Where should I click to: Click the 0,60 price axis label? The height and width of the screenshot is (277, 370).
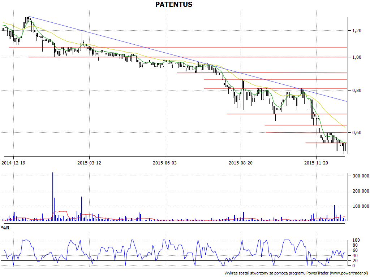click(x=357, y=133)
